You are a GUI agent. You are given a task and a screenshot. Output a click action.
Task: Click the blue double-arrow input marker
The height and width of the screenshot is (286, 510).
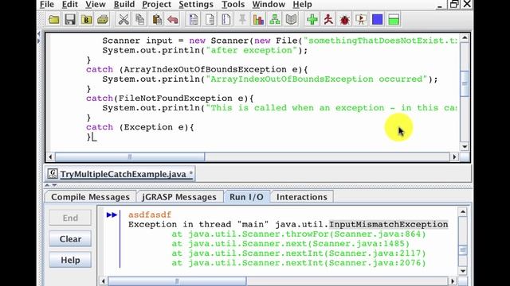pyautogui.click(x=112, y=214)
